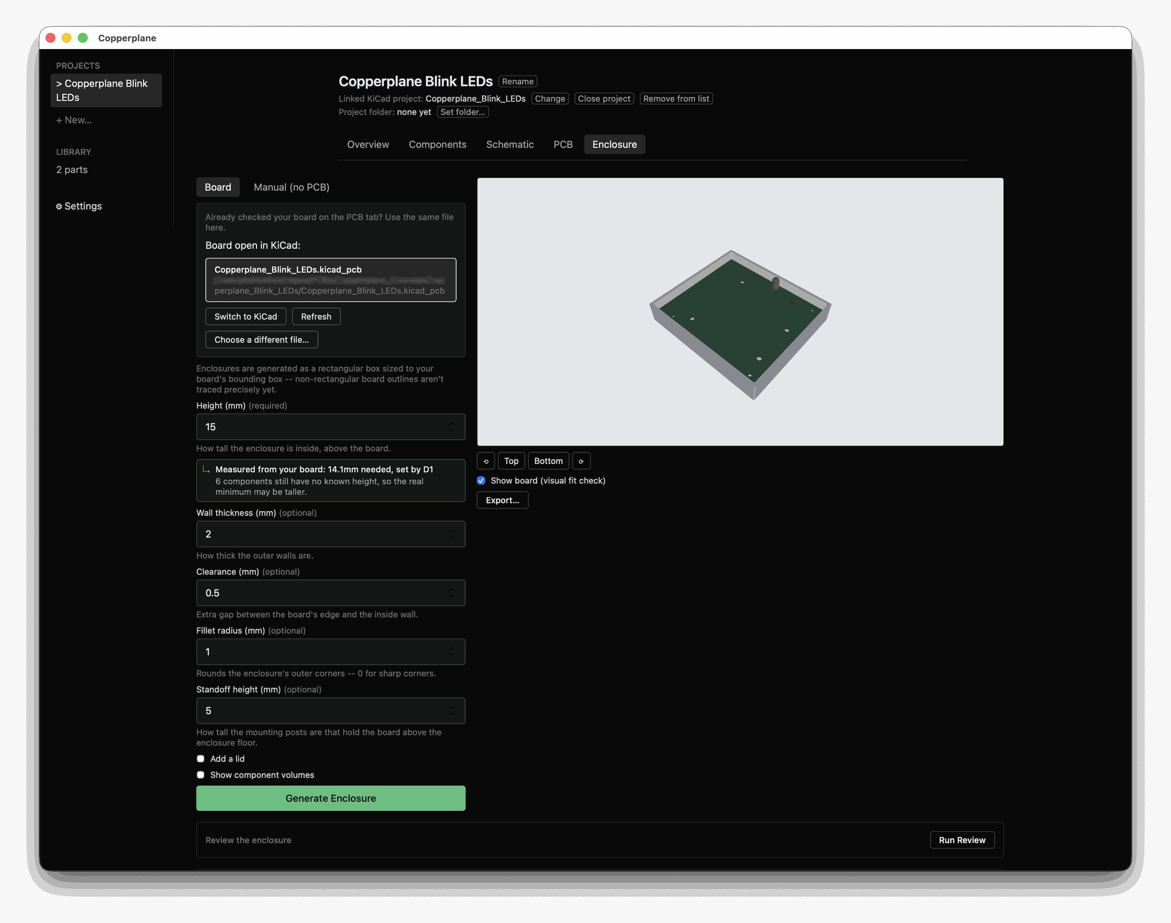Click Run Review button

(x=962, y=840)
